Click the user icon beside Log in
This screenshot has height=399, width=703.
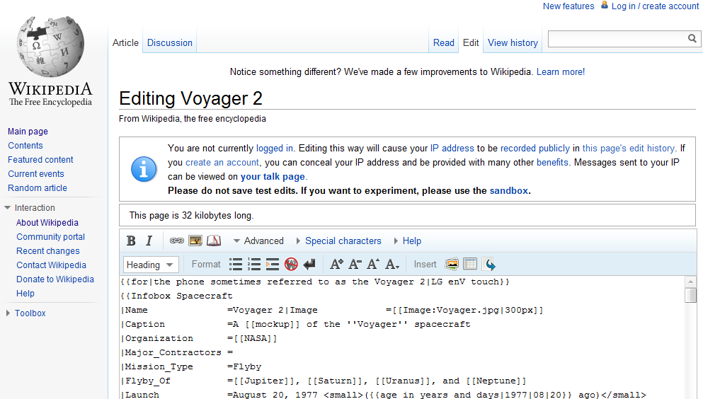coord(605,6)
